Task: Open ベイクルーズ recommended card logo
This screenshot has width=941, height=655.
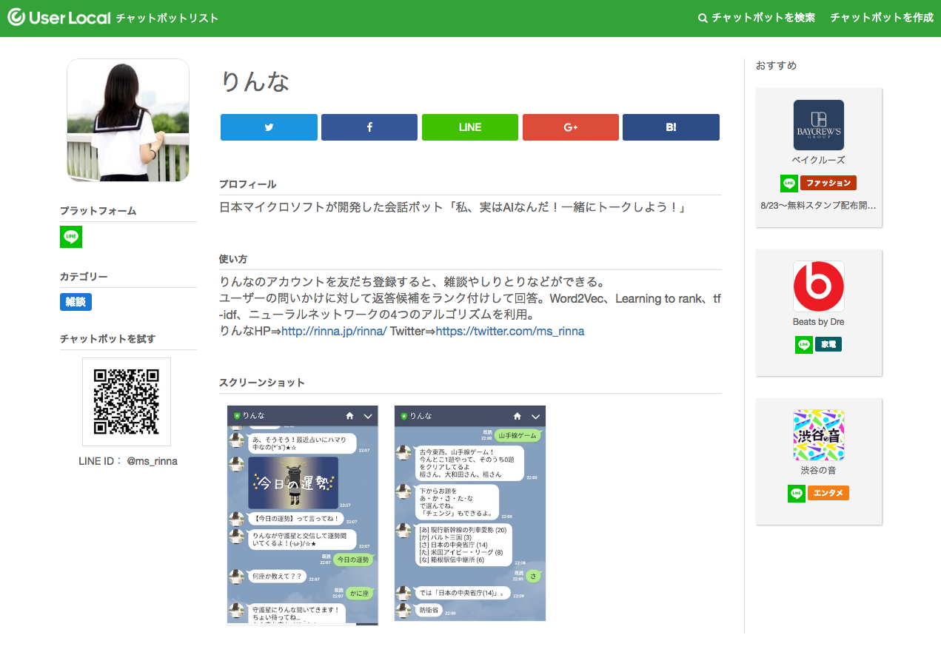Action: pyautogui.click(x=819, y=125)
